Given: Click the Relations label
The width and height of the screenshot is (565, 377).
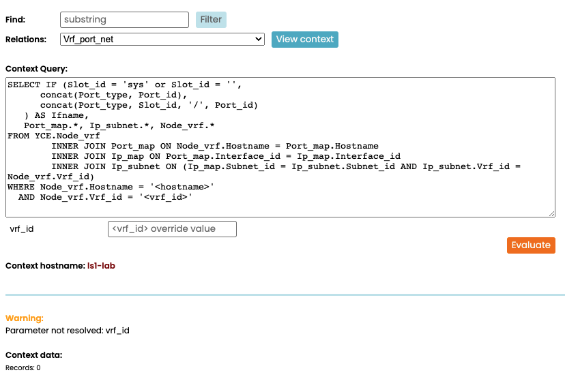Looking at the screenshot, I should 26,40.
